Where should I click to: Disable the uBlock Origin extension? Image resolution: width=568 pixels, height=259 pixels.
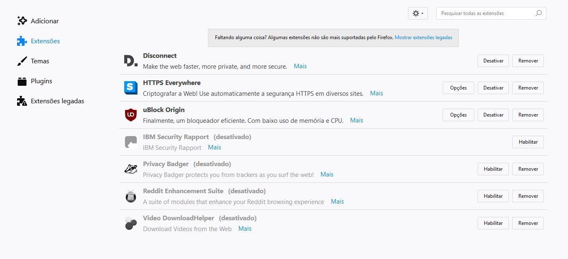493,115
